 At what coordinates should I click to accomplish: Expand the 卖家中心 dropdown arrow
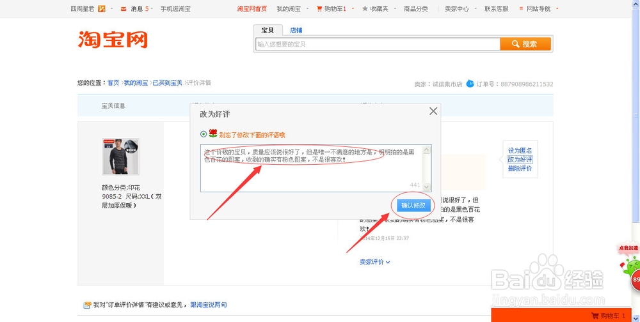click(475, 8)
